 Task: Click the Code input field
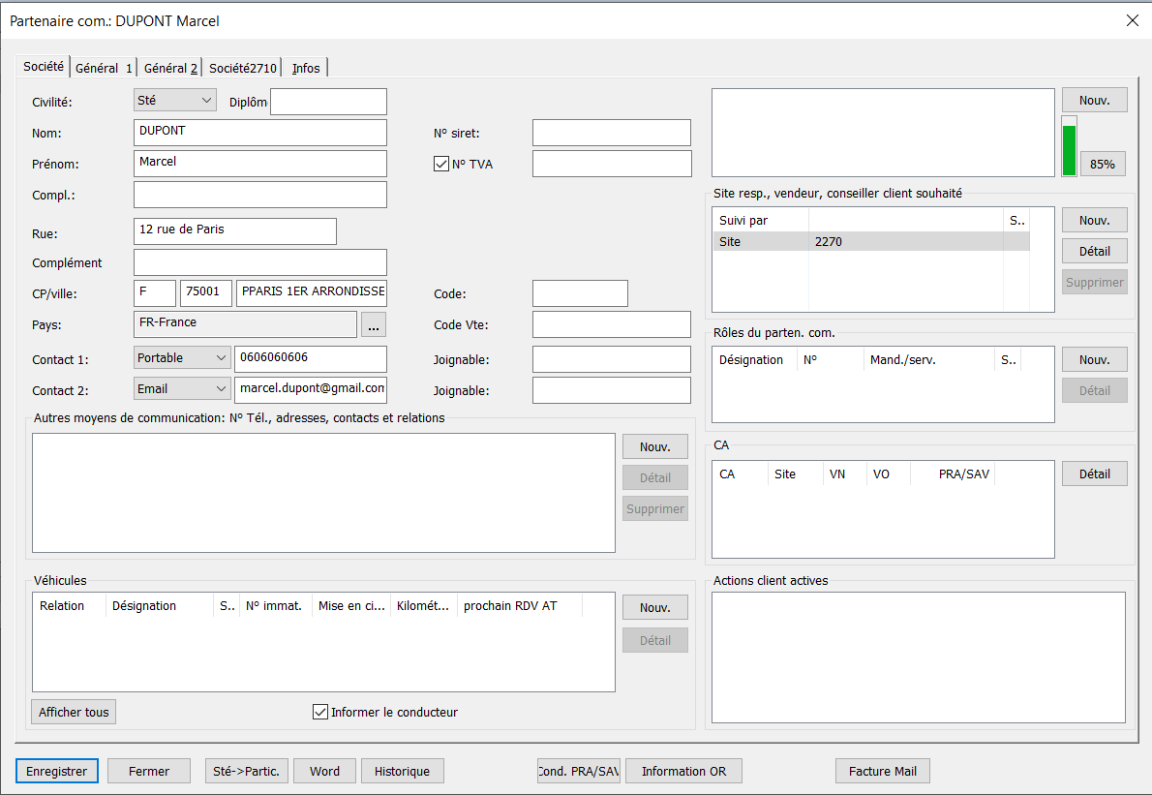pos(581,293)
